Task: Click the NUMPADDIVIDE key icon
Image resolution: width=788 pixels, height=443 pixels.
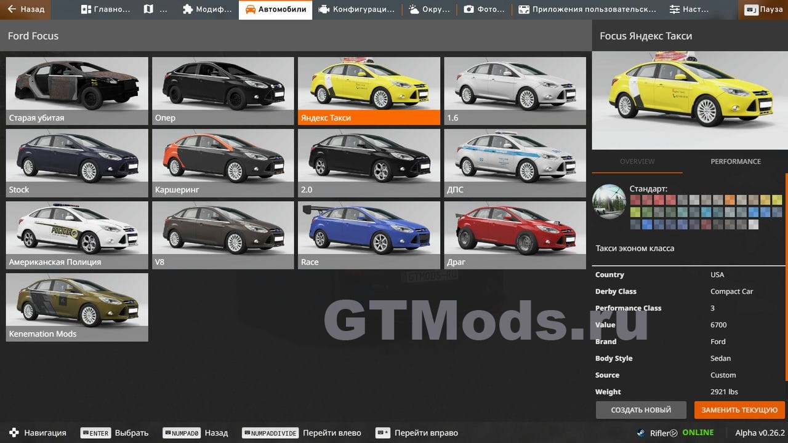Action: (270, 433)
